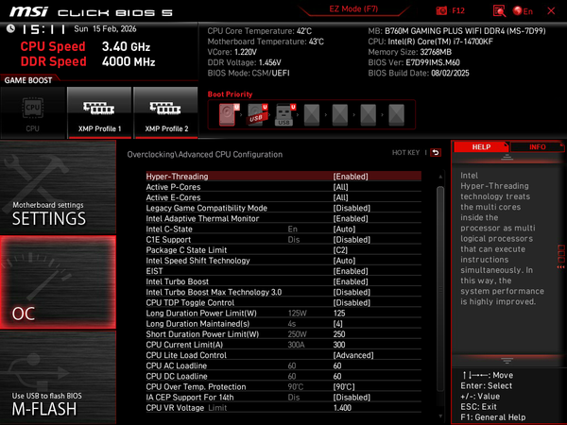Viewport: 567px width, 425px height.
Task: Click the clock icon beside the time
Action: pyautogui.click(x=10, y=28)
